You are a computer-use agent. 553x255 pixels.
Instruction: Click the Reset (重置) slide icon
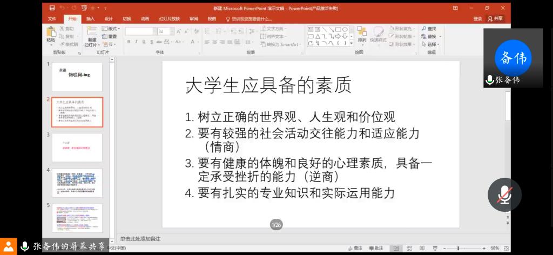(x=110, y=36)
